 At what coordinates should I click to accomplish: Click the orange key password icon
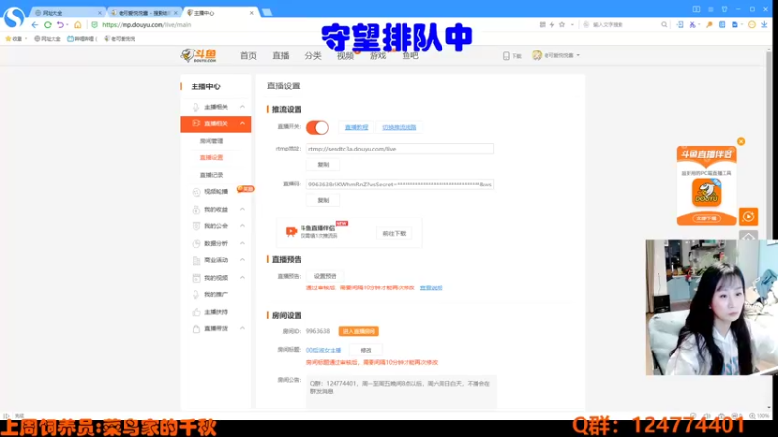pyautogui.click(x=710, y=25)
